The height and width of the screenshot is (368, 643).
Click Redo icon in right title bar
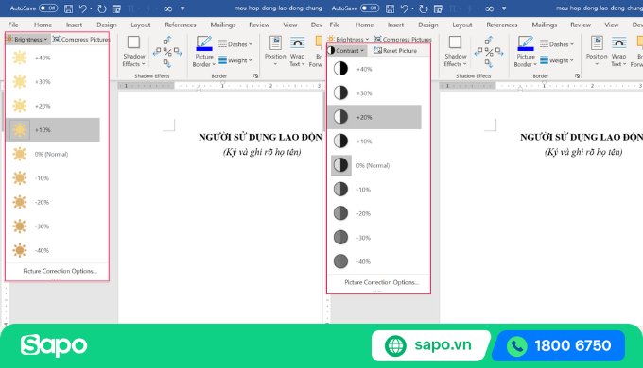(424, 8)
